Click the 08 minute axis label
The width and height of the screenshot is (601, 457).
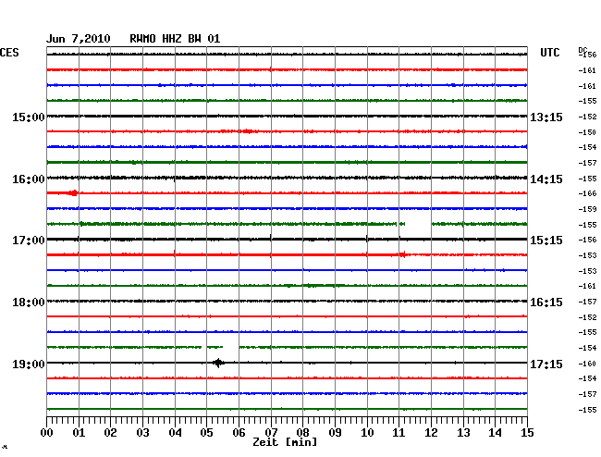point(302,433)
